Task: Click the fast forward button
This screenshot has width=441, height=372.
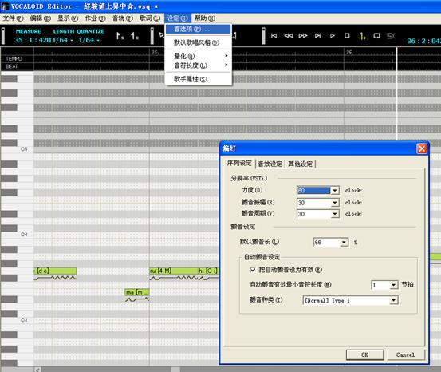Action: point(303,35)
